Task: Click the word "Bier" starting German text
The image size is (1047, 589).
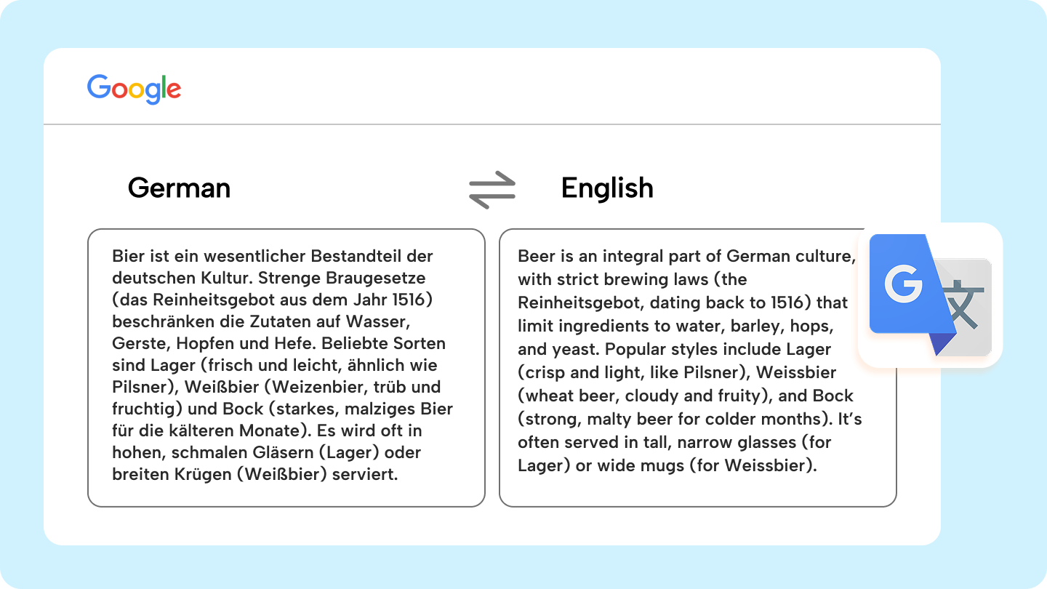Action: [127, 256]
